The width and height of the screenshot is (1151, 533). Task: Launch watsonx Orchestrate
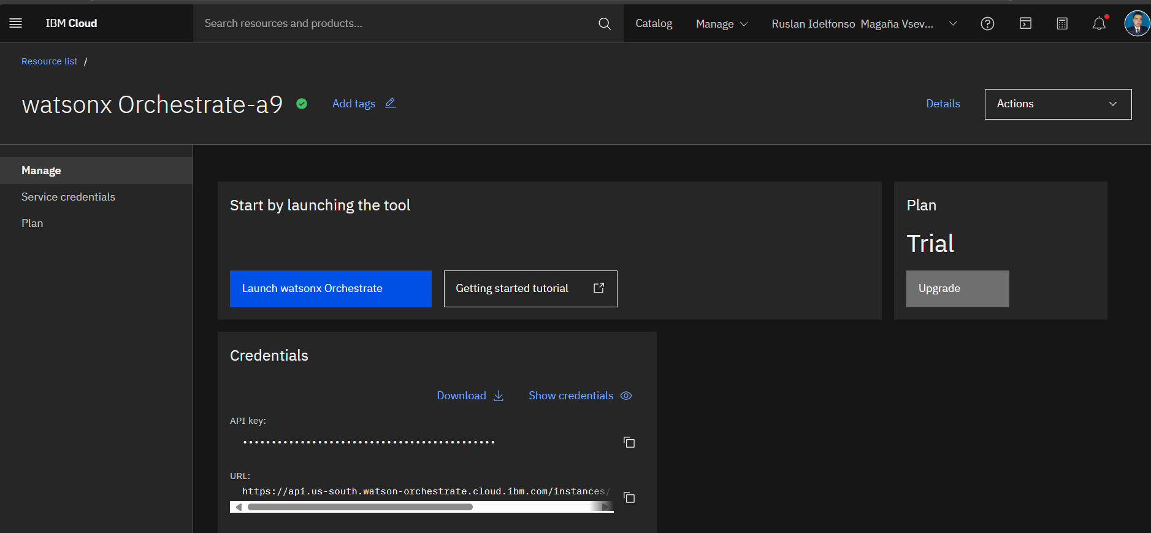[x=331, y=288]
